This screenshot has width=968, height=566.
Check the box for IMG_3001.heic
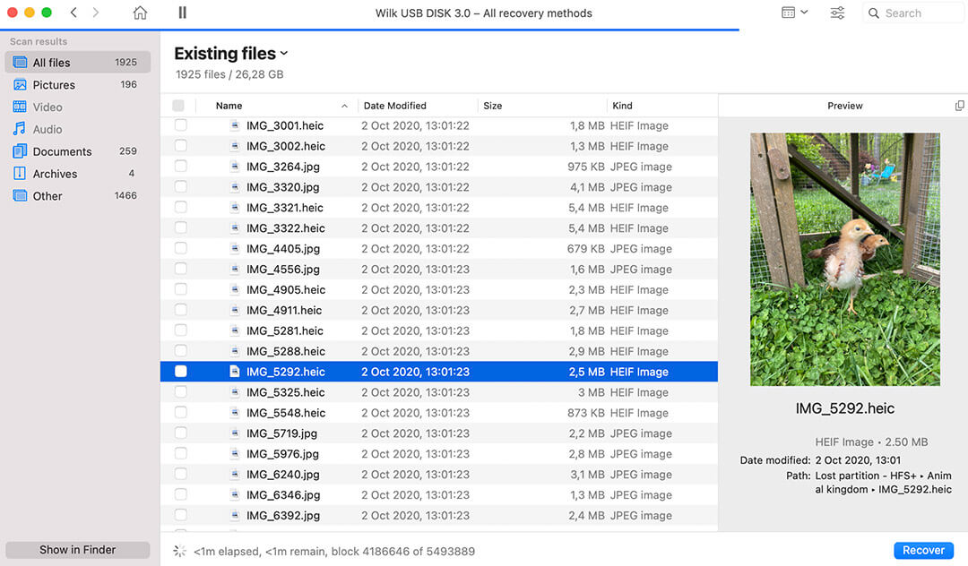point(180,125)
